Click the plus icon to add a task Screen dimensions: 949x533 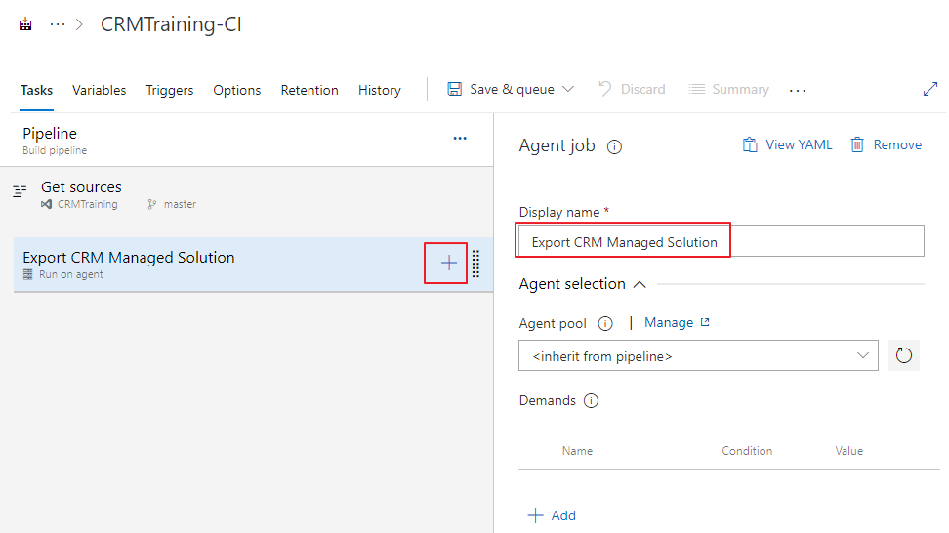(448, 263)
